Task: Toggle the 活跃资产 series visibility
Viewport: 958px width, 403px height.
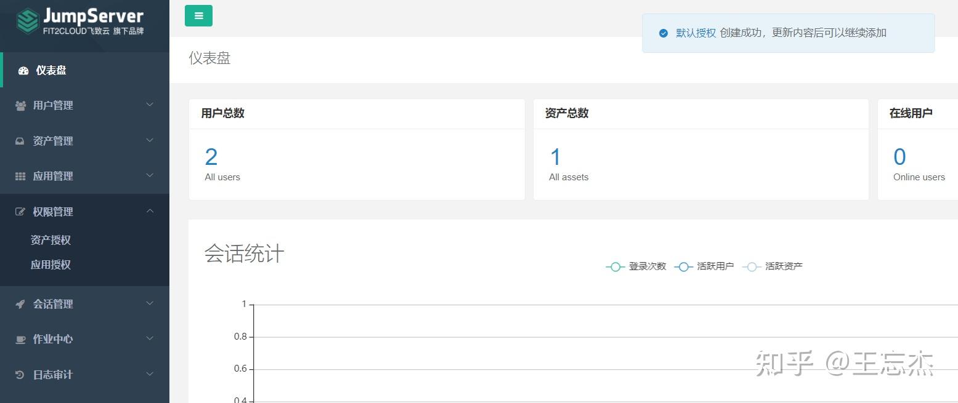Action: click(785, 266)
